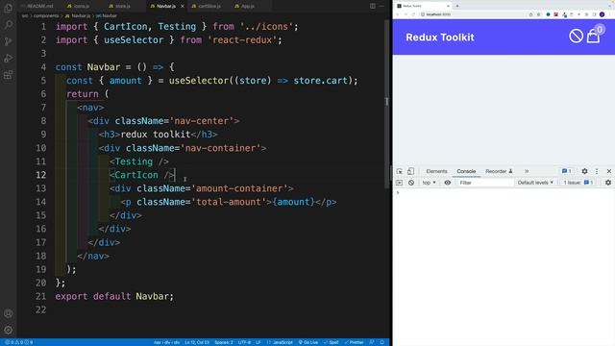Clear the console

(x=411, y=183)
